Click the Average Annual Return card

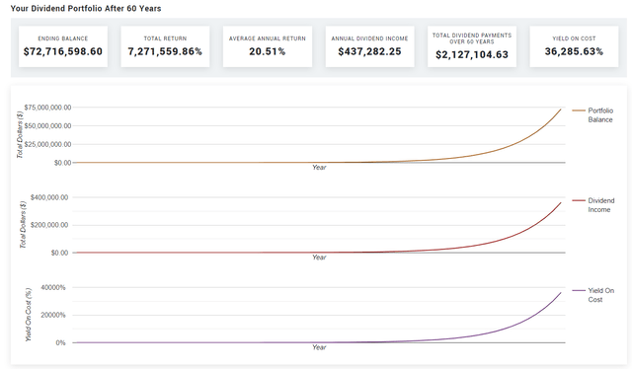(x=268, y=46)
